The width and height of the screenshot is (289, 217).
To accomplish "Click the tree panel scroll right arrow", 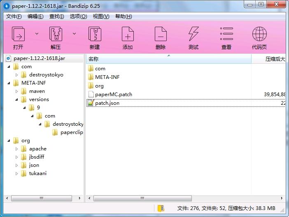I will (79, 198).
